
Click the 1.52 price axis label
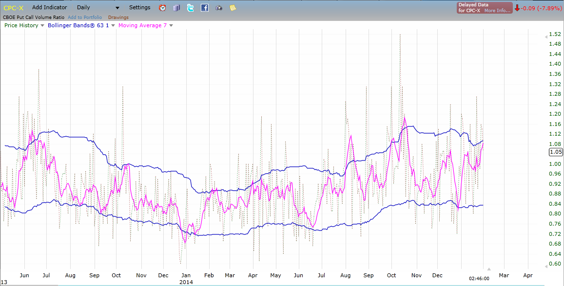[x=555, y=34]
